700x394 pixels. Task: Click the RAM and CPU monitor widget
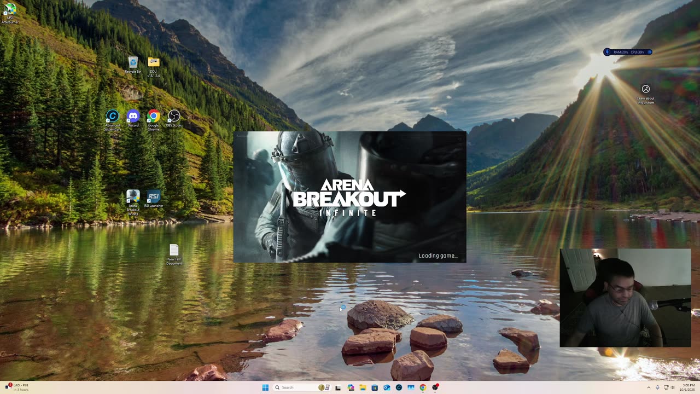(x=628, y=52)
